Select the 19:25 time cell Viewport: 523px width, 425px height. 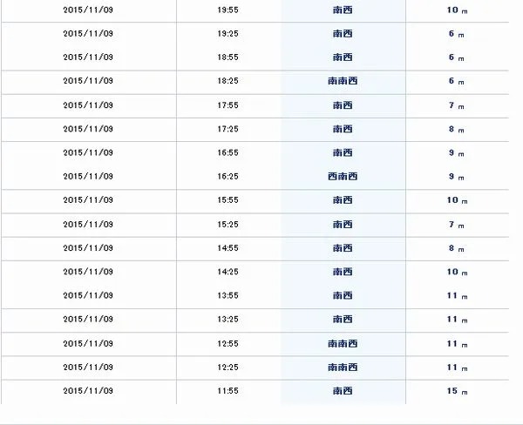(x=228, y=34)
